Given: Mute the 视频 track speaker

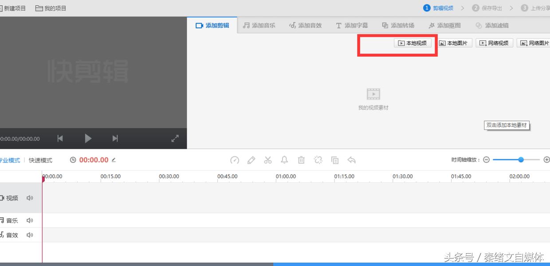Looking at the screenshot, I should click(x=30, y=198).
